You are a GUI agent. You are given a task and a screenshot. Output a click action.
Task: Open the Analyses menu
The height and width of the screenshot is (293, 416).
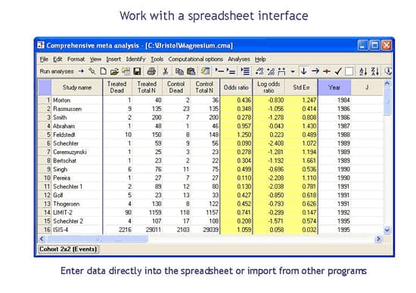point(239,59)
